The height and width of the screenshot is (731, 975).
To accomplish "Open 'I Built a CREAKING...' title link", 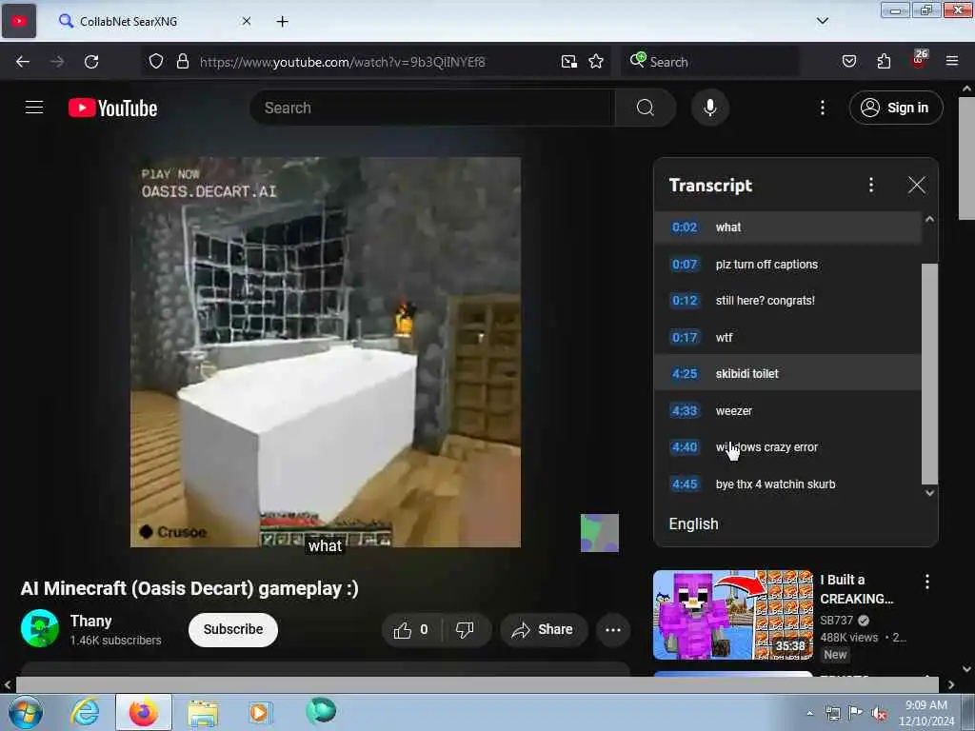I will 856,588.
